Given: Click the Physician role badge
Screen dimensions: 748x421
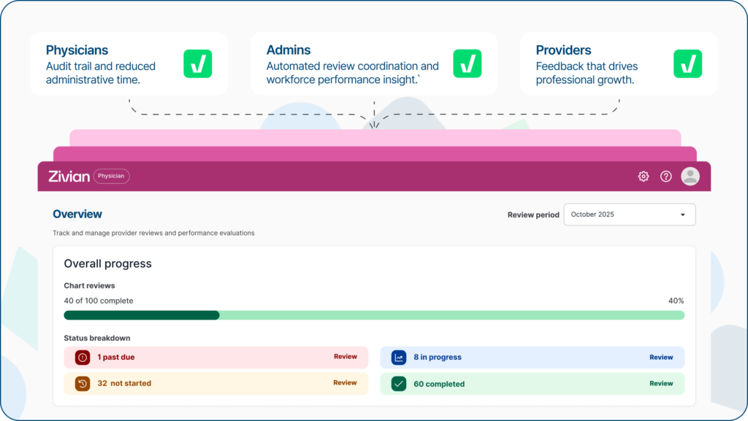Looking at the screenshot, I should [111, 177].
